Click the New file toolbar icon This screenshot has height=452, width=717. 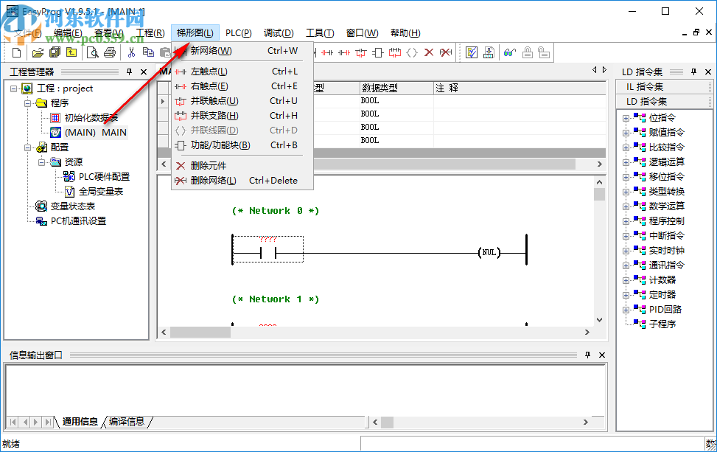(16, 52)
